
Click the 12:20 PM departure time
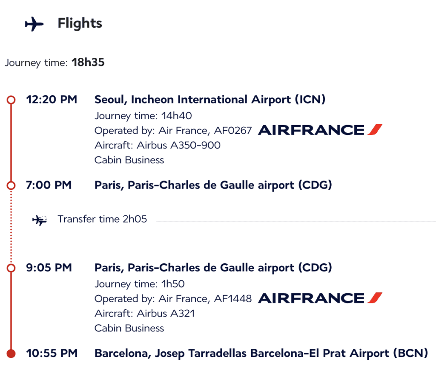coord(52,100)
